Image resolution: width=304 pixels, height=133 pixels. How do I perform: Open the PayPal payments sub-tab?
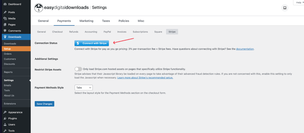pos(107,32)
